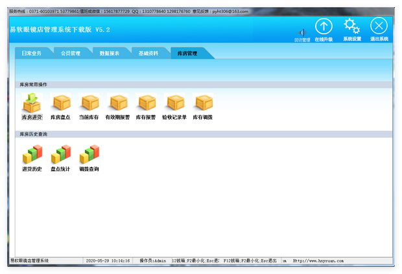Viewport: 402px width, 274px height.
Task: Open the 数据报表 tab
Action: tap(110, 53)
